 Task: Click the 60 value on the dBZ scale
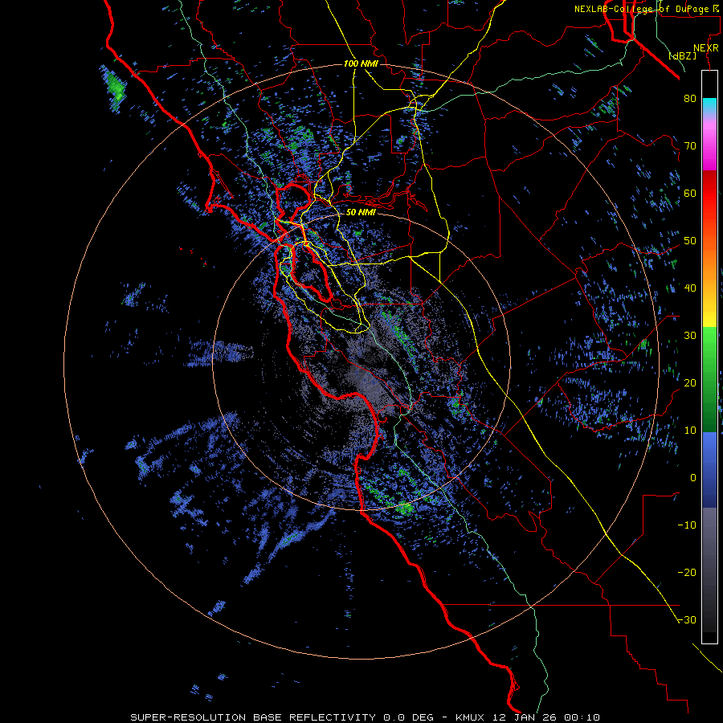pos(690,193)
